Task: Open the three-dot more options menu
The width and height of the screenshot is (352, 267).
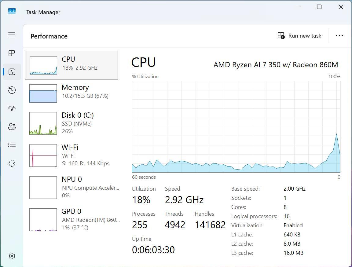Action: pyautogui.click(x=339, y=36)
